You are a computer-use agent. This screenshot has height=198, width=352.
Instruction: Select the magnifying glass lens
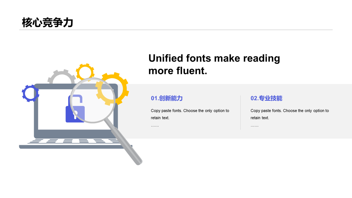(x=92, y=100)
